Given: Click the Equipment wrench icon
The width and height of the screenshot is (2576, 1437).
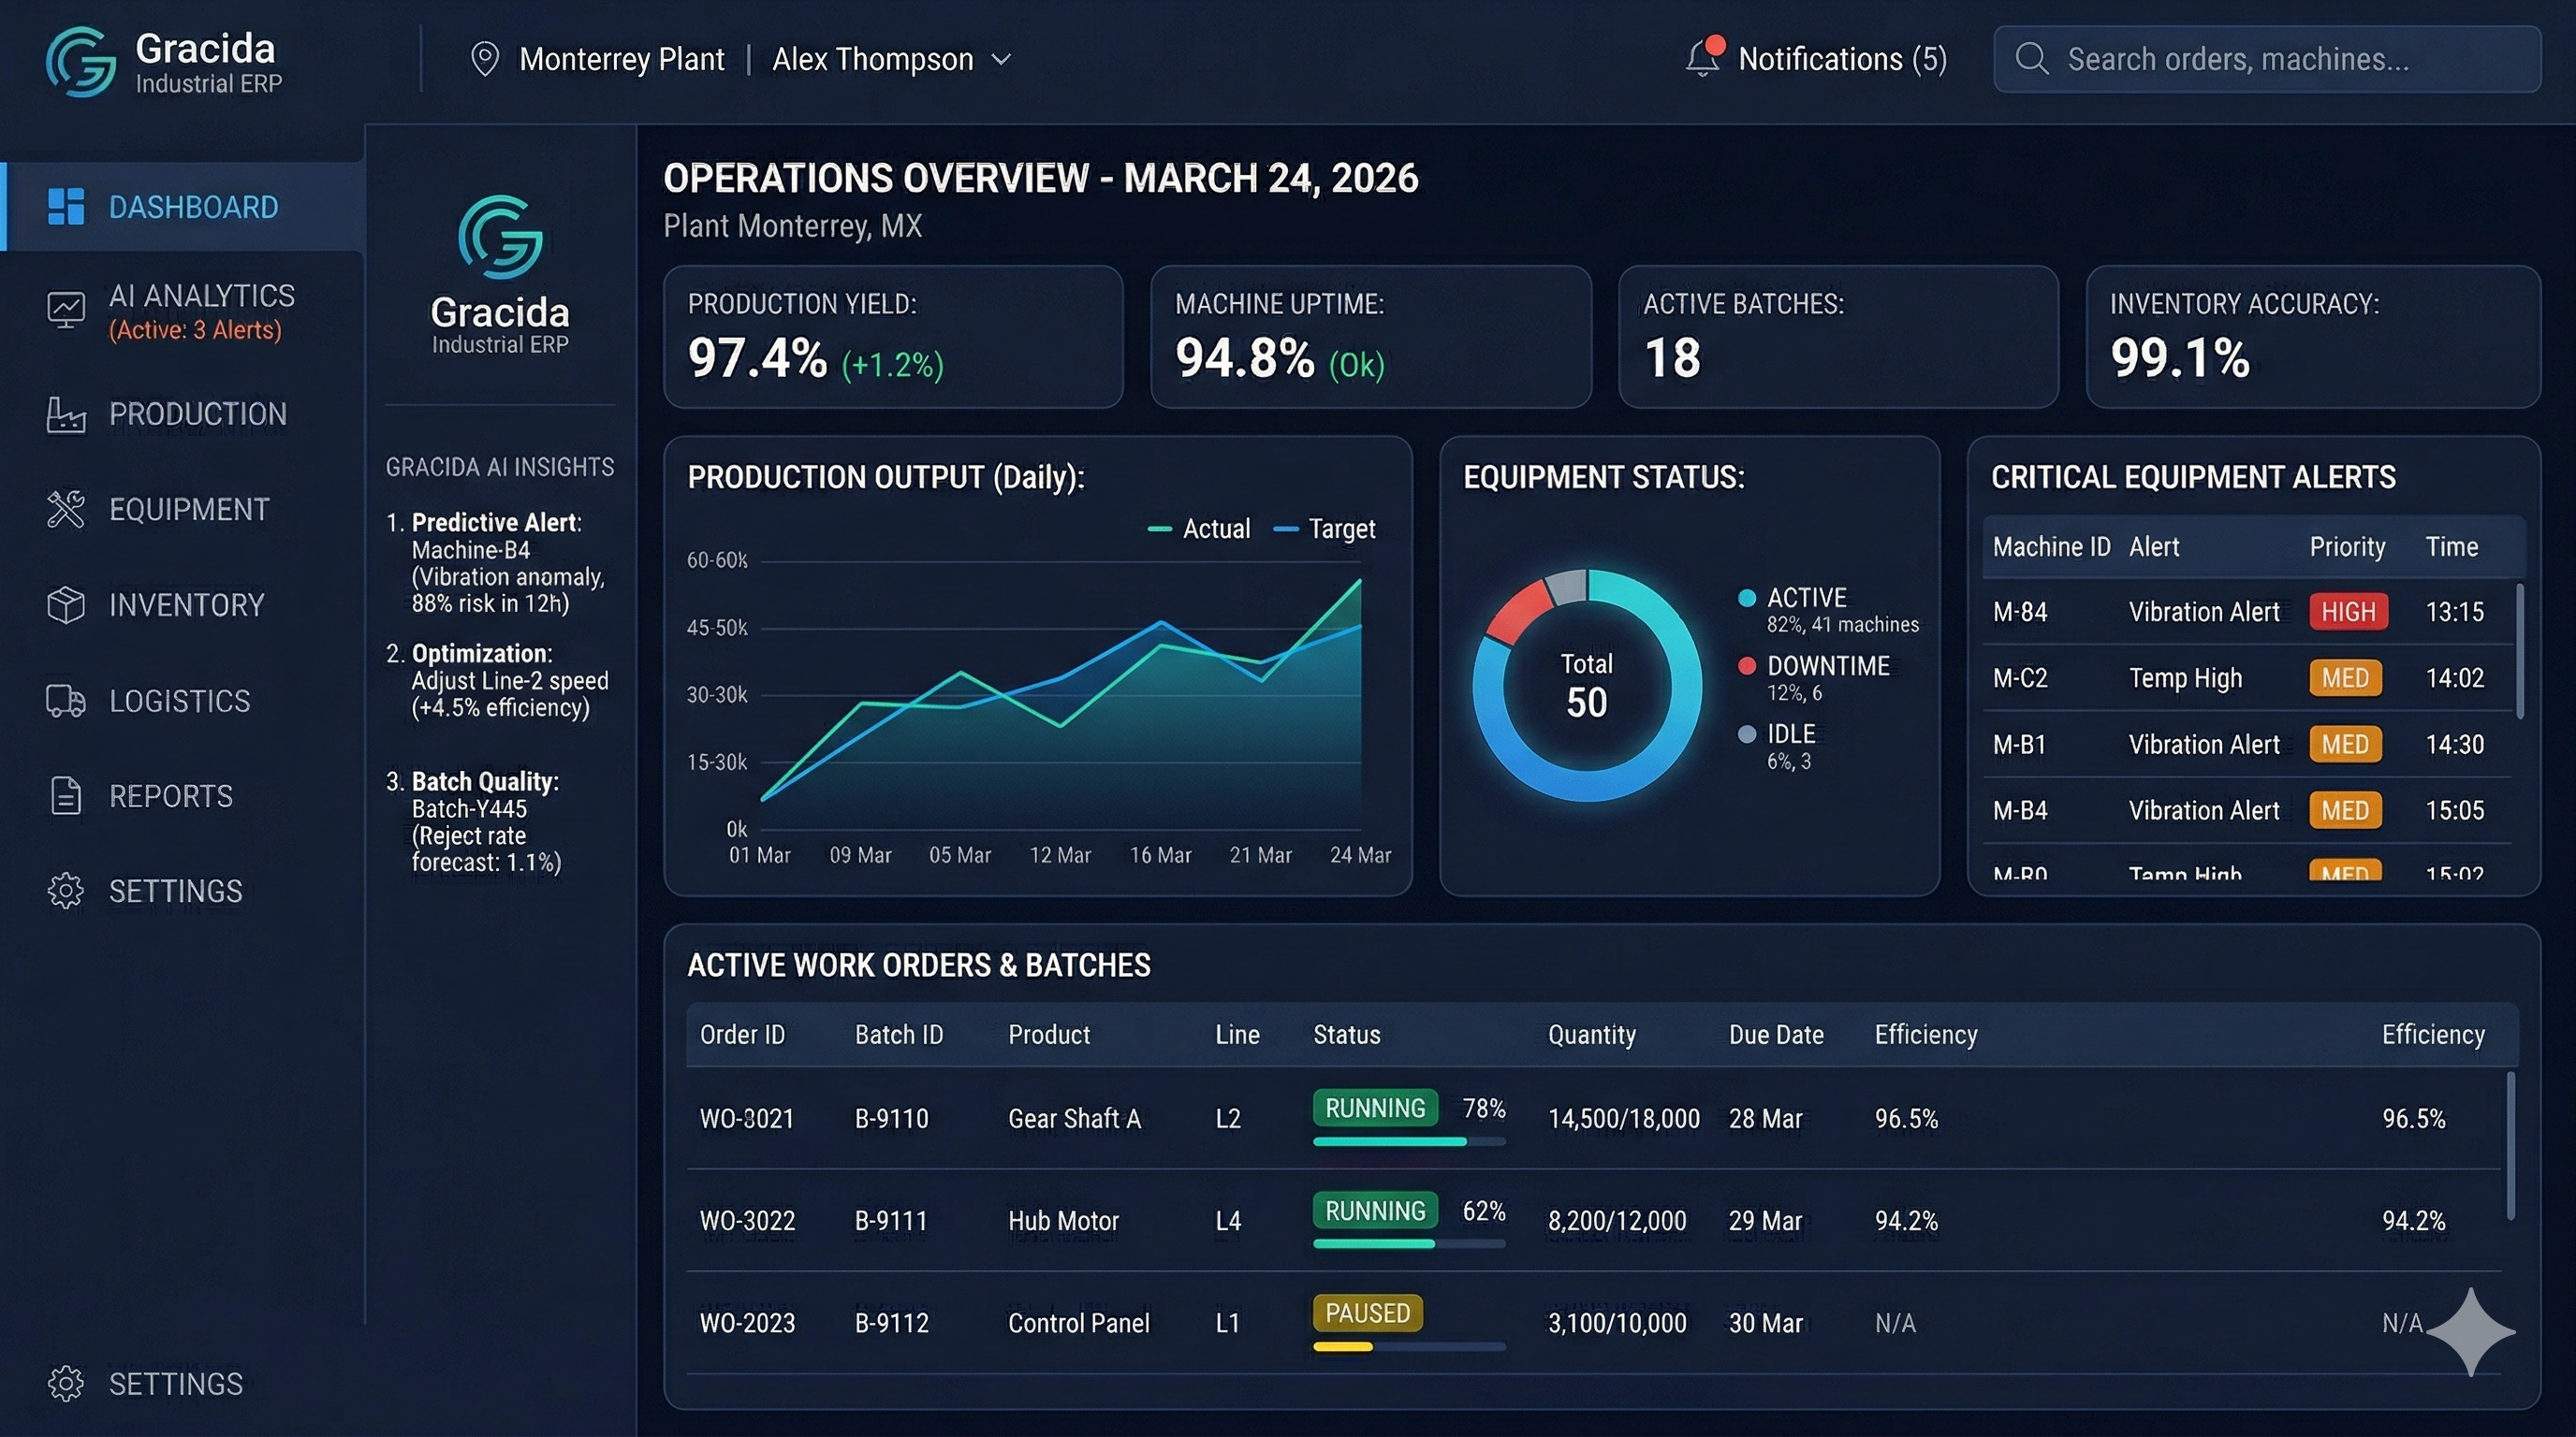Looking at the screenshot, I should click(66, 510).
